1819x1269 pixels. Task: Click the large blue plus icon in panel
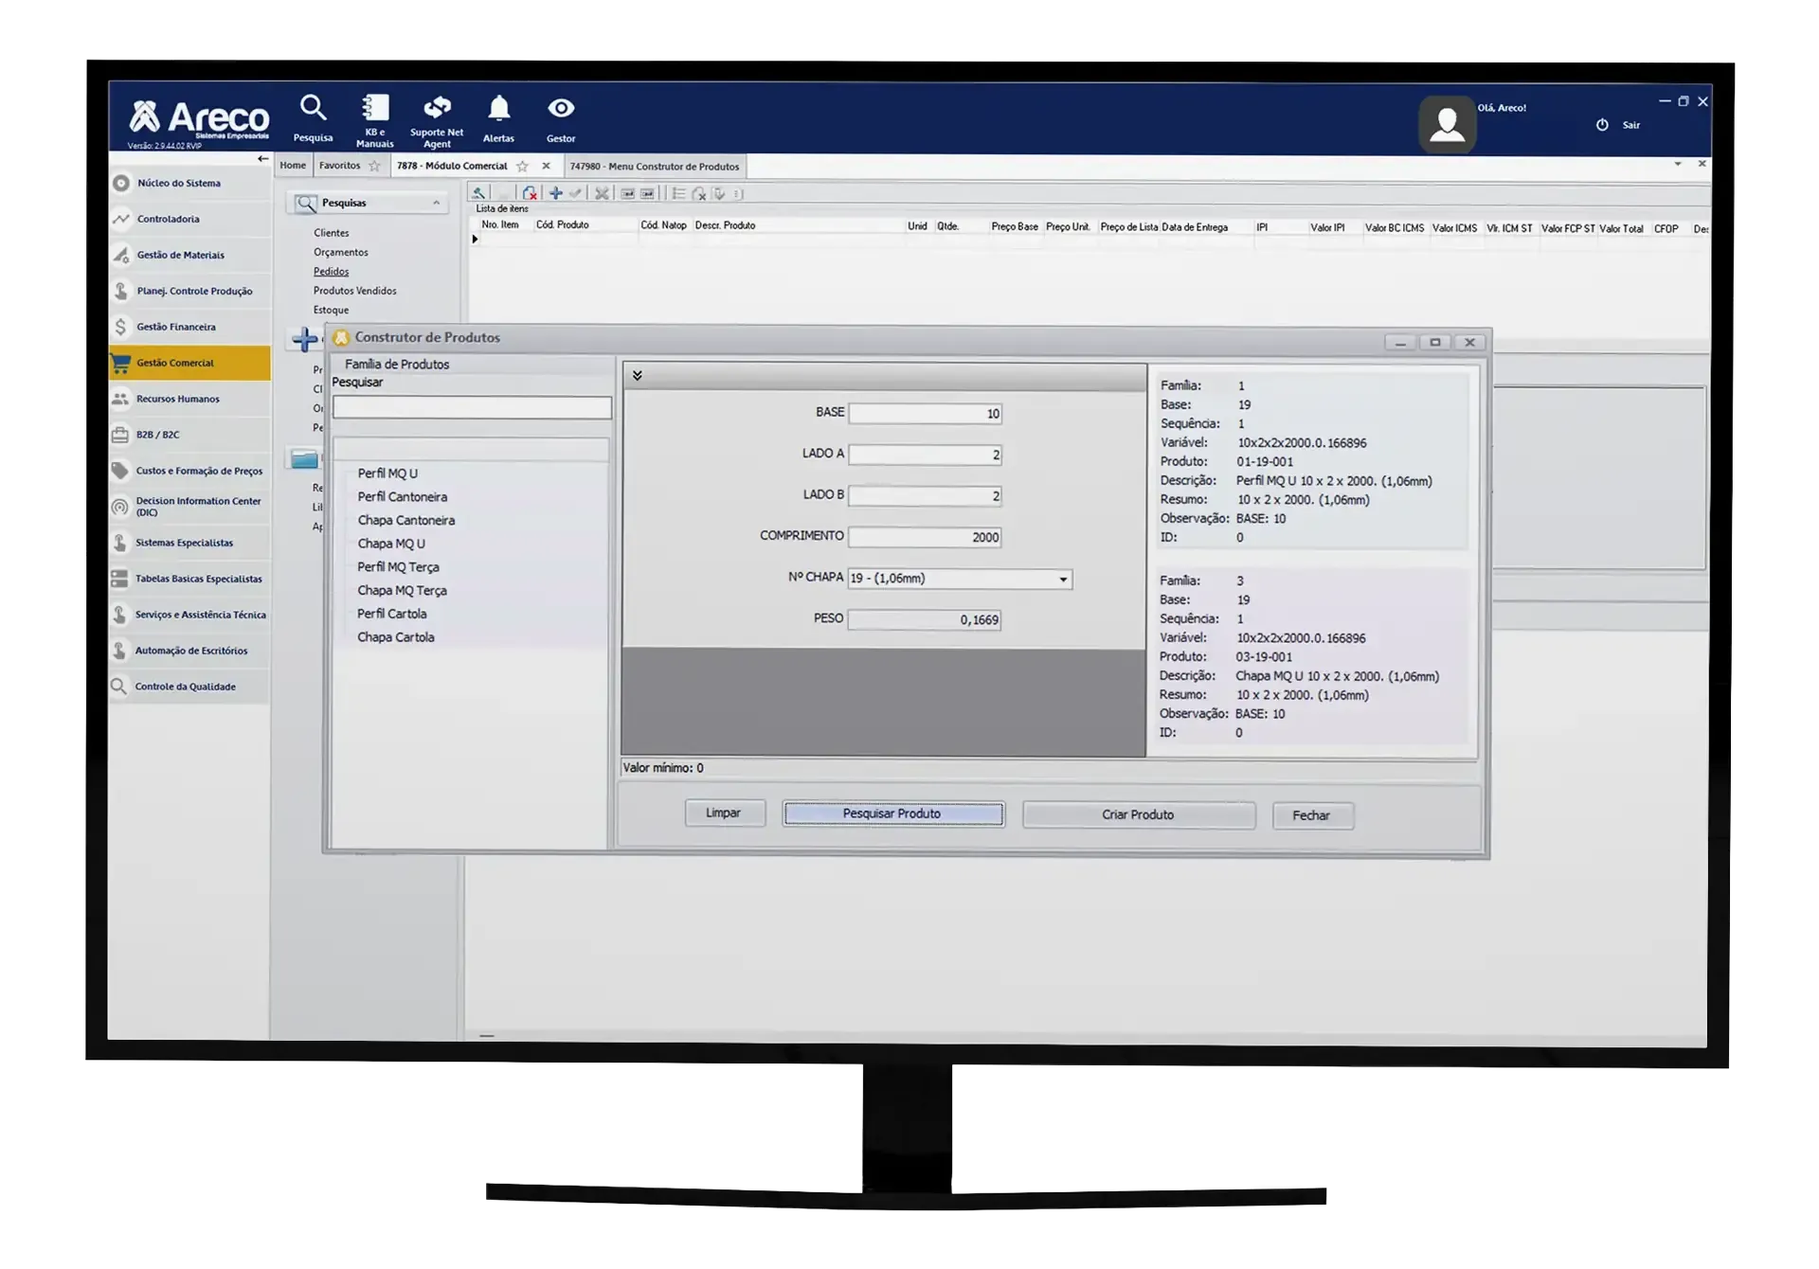(x=304, y=339)
